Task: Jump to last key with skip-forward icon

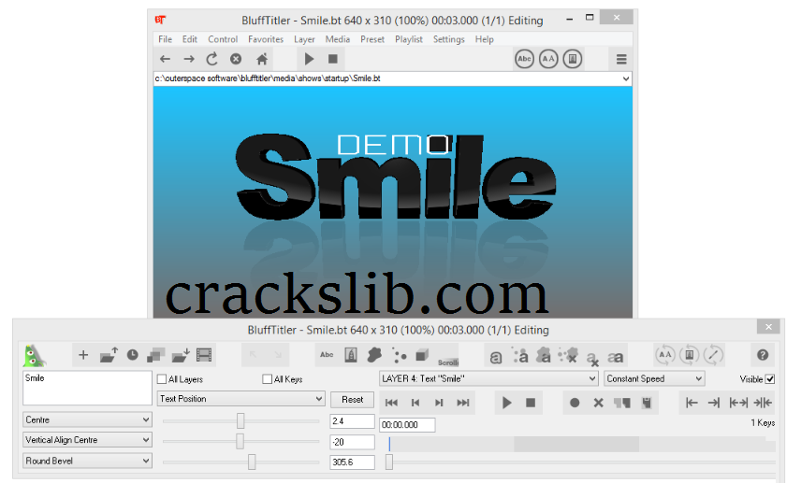Action: [463, 403]
